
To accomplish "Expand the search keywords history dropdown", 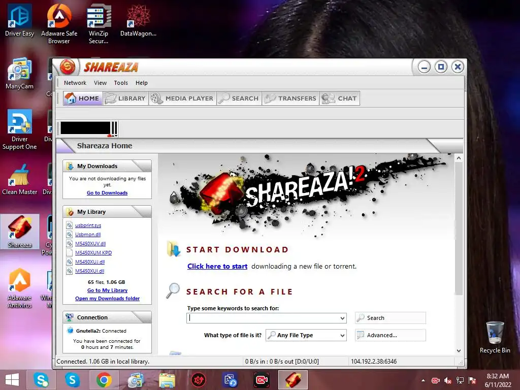I will [x=343, y=318].
